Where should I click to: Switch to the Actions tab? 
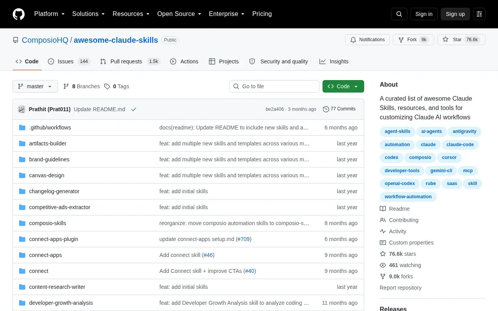[x=184, y=61]
